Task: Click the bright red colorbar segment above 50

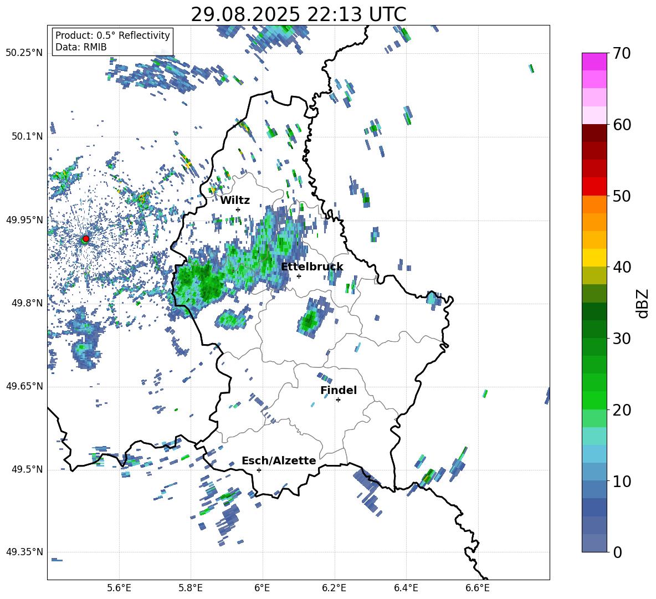Action: (x=594, y=186)
